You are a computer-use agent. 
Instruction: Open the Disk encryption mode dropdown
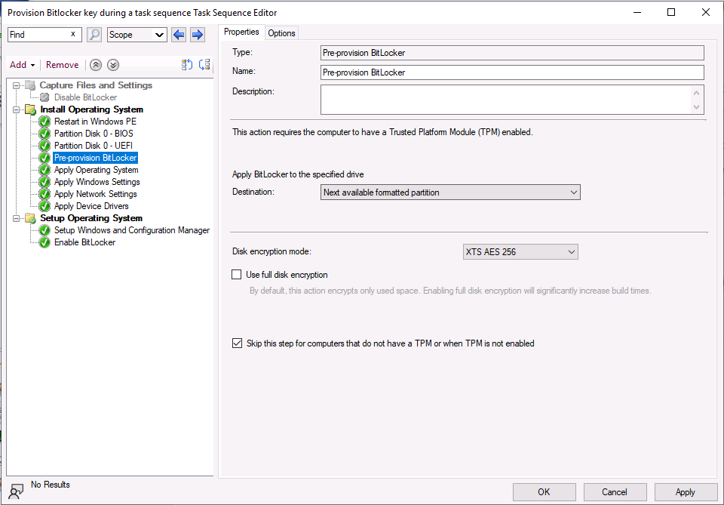click(x=520, y=252)
